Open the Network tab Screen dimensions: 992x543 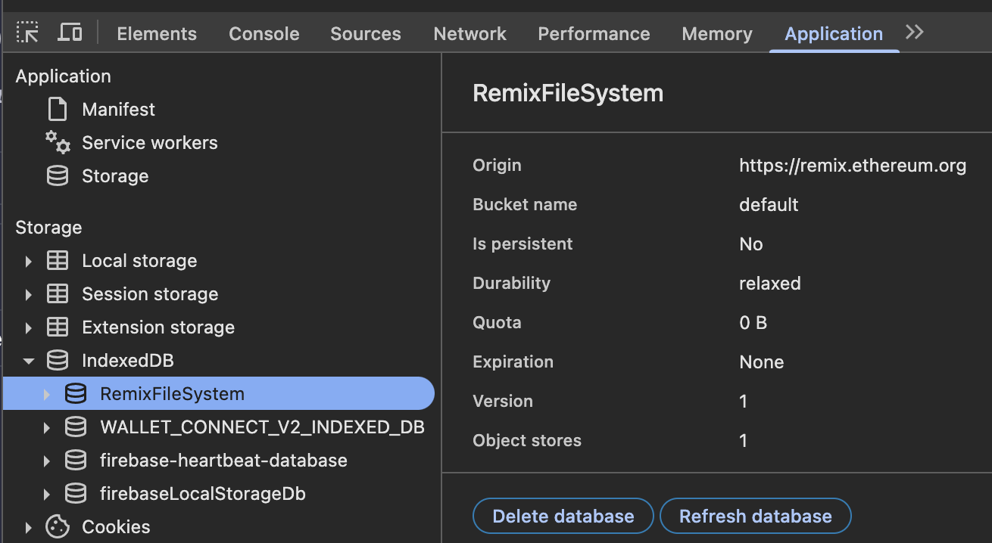(x=470, y=34)
